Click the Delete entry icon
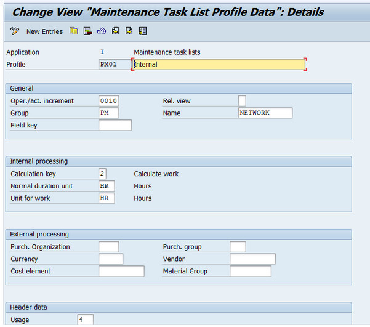Viewport: 370px width, 327px height. (87, 31)
